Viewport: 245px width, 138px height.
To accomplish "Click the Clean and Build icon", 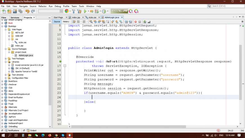I will click(79, 11).
